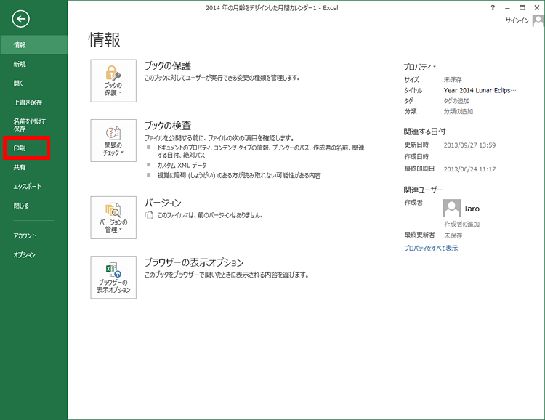
Task: Click the ブックの保護 heading text
Action: tap(168, 65)
